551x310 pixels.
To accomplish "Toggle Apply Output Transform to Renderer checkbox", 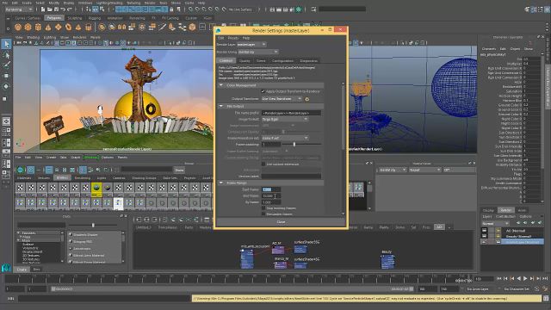I will point(263,91).
